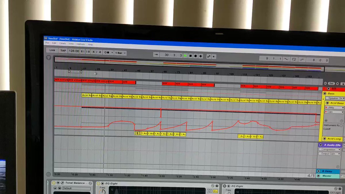345x194 pixels.
Task: Click the Link button
Action: [52, 50]
